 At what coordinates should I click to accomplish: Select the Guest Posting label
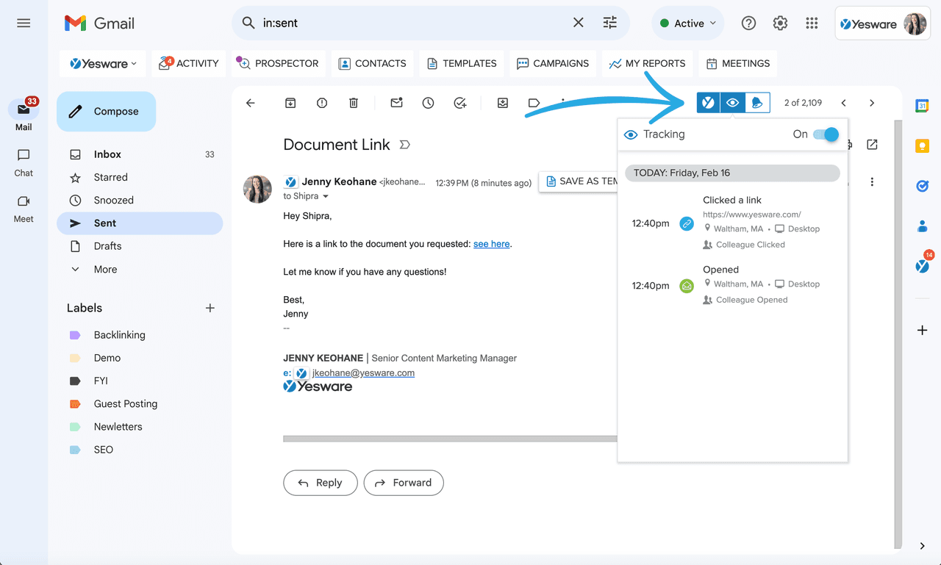click(x=126, y=404)
